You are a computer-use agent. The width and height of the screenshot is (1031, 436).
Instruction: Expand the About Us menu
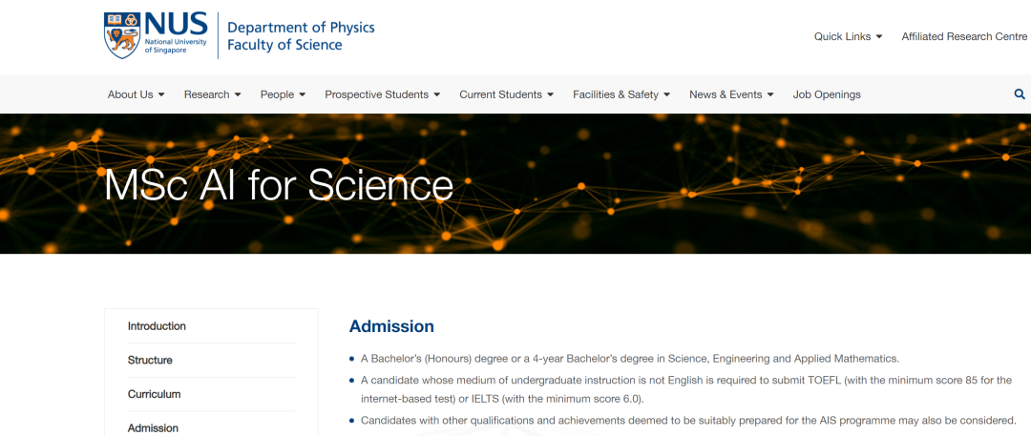136,94
